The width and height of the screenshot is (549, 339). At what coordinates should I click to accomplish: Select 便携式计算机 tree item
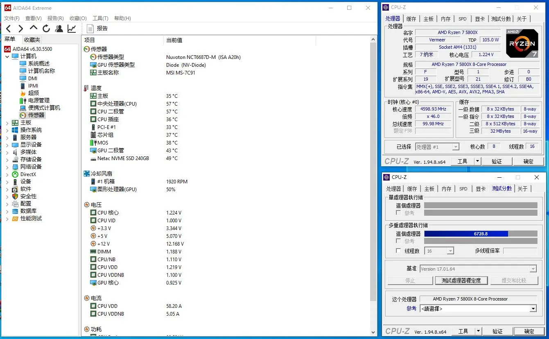pyautogui.click(x=44, y=108)
